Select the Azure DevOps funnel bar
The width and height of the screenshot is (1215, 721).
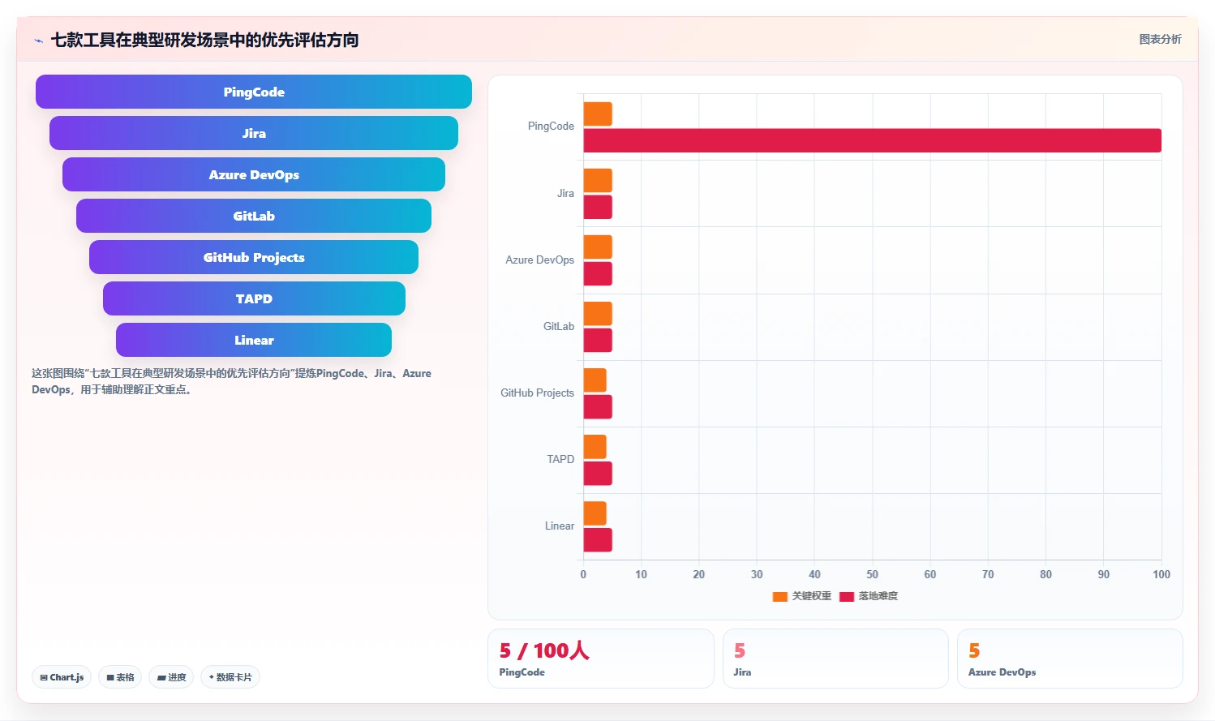click(x=254, y=174)
